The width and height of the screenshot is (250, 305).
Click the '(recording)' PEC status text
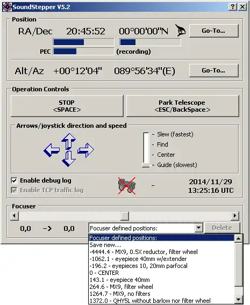click(133, 52)
